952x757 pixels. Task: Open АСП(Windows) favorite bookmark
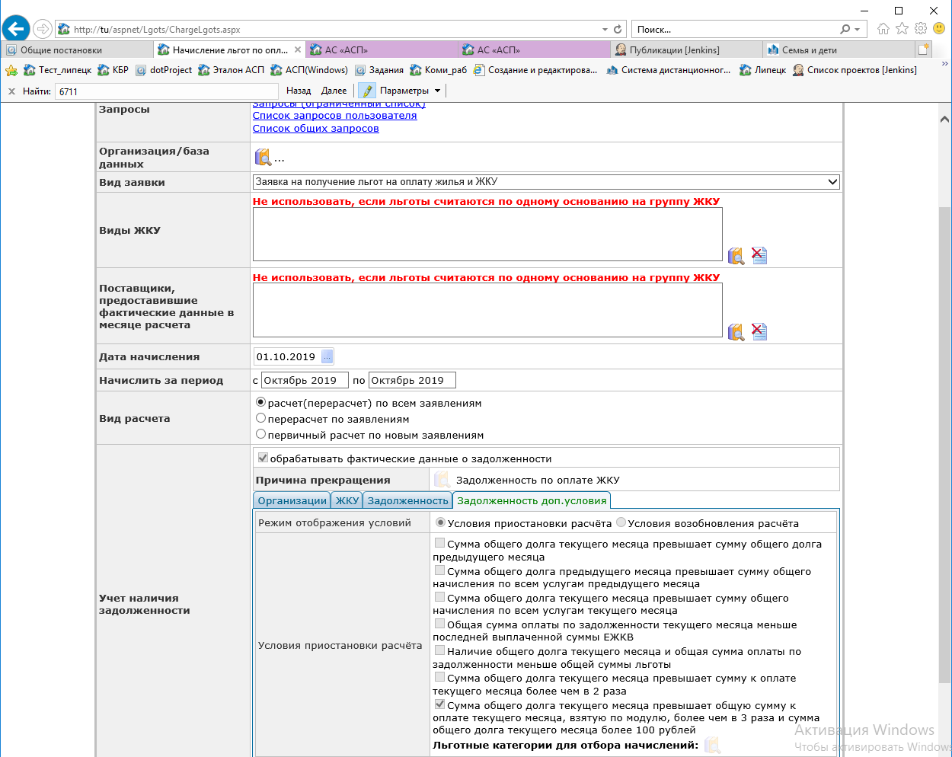pos(309,70)
